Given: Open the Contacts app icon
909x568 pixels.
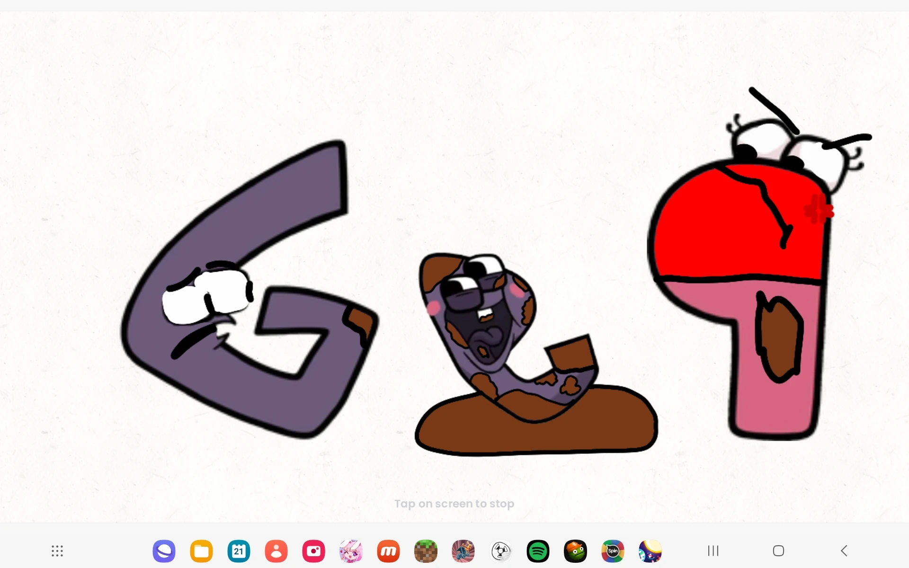Looking at the screenshot, I should pos(276,551).
